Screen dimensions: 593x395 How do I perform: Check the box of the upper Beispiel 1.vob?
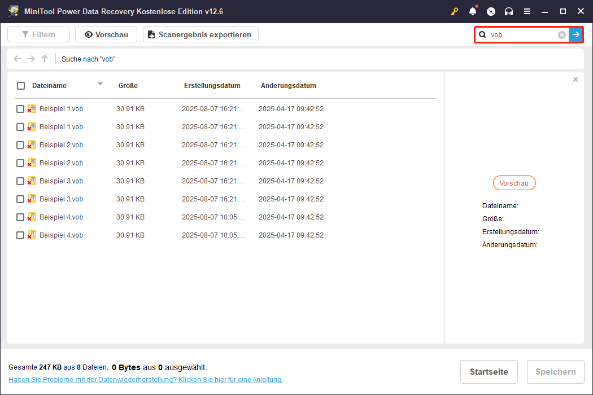pos(20,109)
